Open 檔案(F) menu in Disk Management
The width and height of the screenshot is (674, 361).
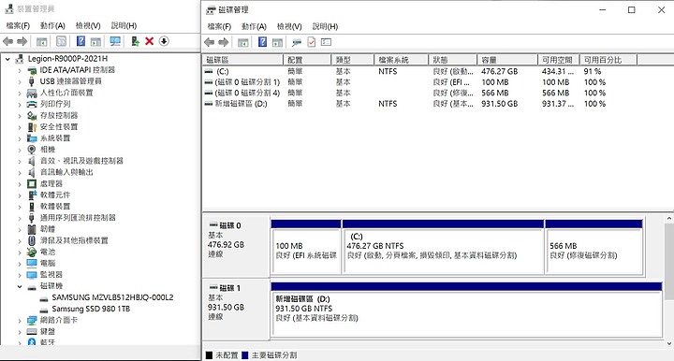click(219, 26)
